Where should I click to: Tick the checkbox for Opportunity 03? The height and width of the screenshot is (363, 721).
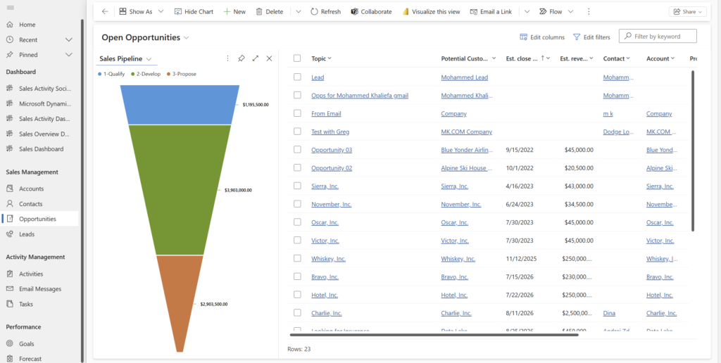click(297, 149)
